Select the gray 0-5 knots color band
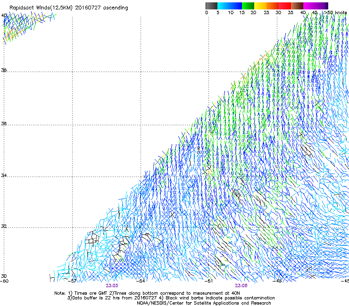This screenshot has height=306, width=349. [x=211, y=6]
